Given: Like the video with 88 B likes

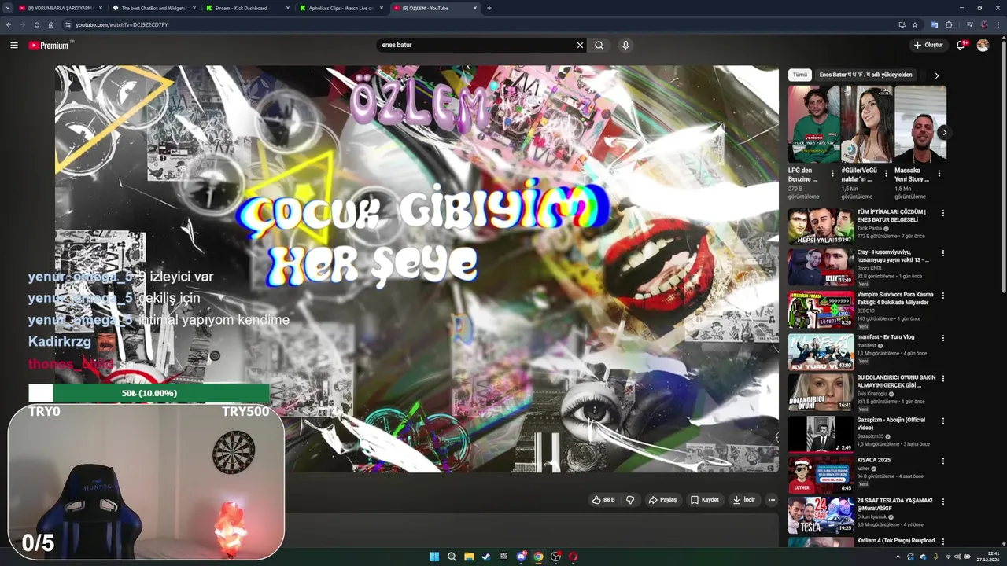Looking at the screenshot, I should pos(603,499).
